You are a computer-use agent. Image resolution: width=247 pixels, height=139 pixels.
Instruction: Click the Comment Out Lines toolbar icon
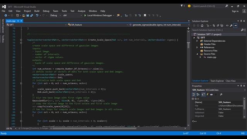[135, 15]
